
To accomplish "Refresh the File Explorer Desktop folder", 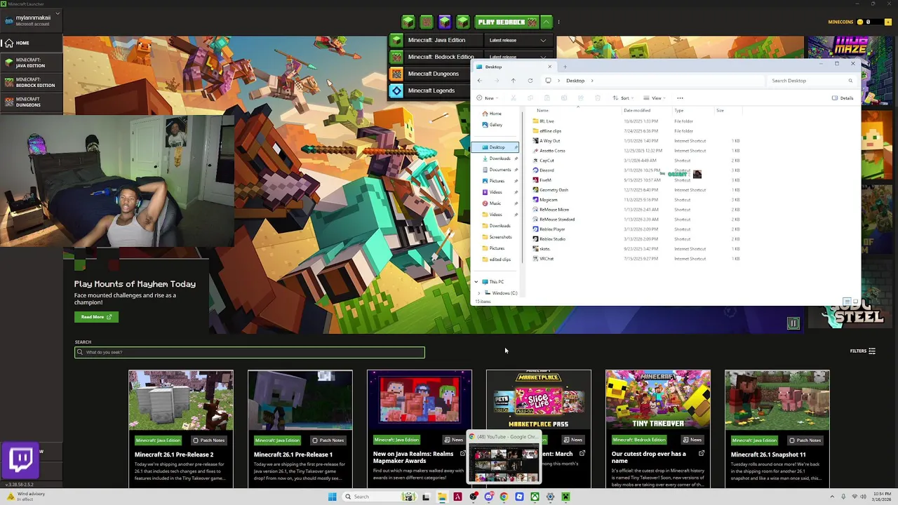I will tap(530, 81).
